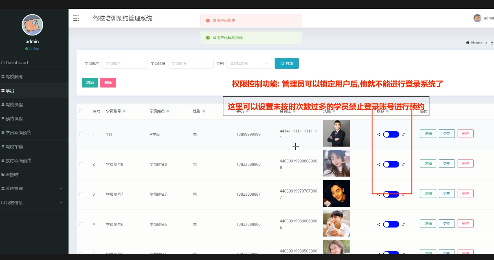The image size is (494, 260).
Task: Click 删除 button for account 111
Action: point(465,134)
